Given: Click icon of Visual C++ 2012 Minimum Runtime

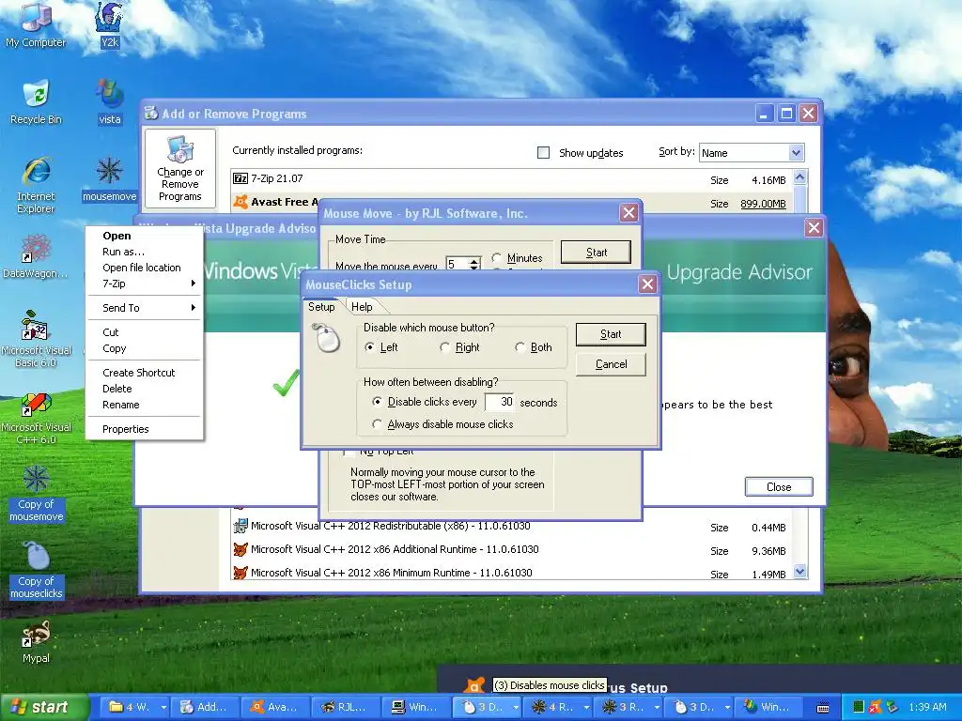Looking at the screenshot, I should tap(240, 573).
